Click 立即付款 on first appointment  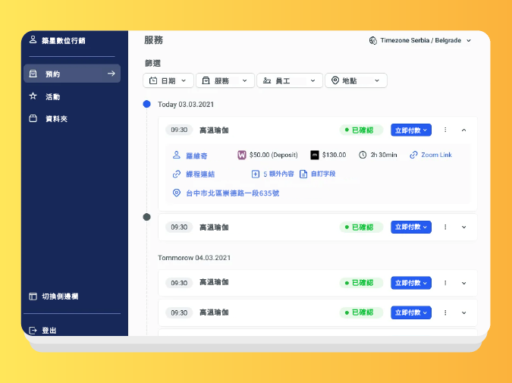pyautogui.click(x=410, y=130)
